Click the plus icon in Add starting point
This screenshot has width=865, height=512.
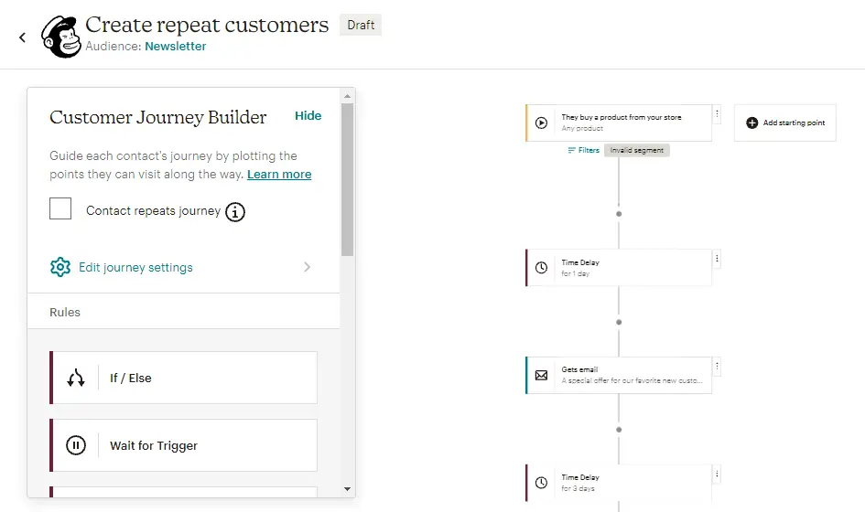(751, 123)
